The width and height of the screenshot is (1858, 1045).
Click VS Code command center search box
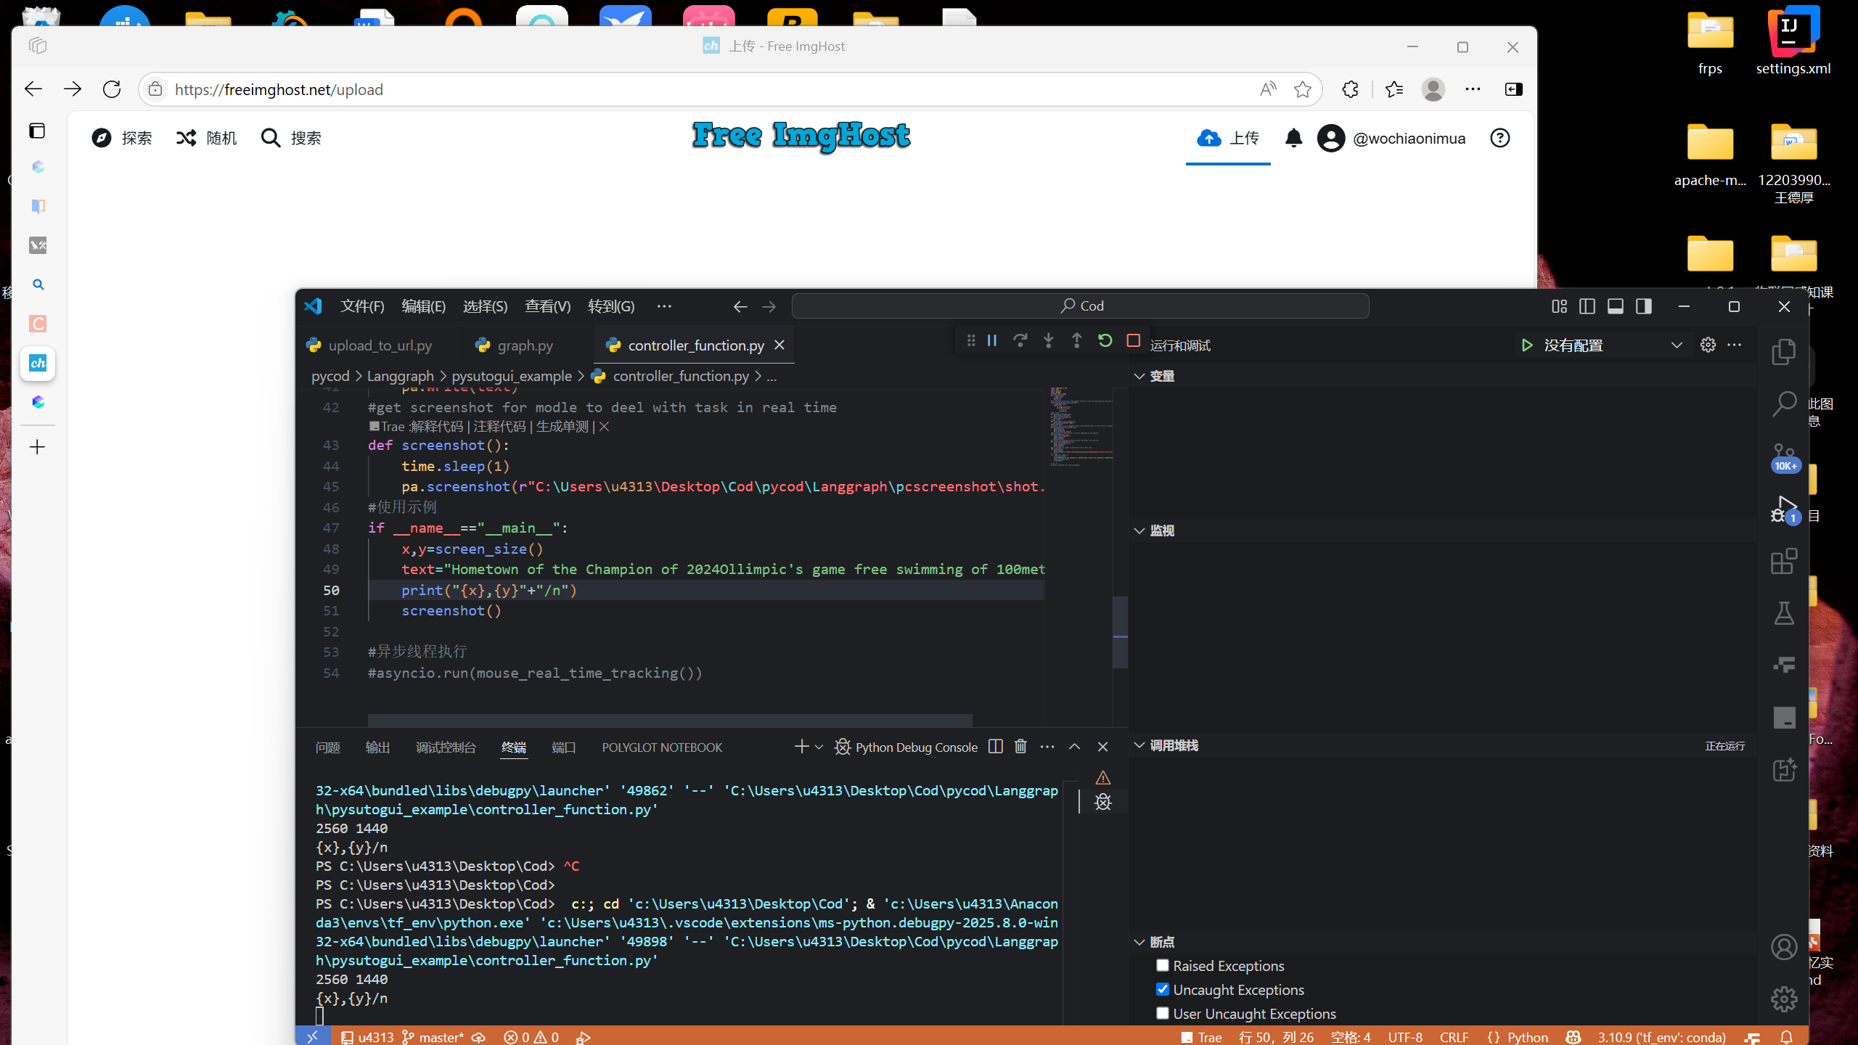pos(1081,306)
